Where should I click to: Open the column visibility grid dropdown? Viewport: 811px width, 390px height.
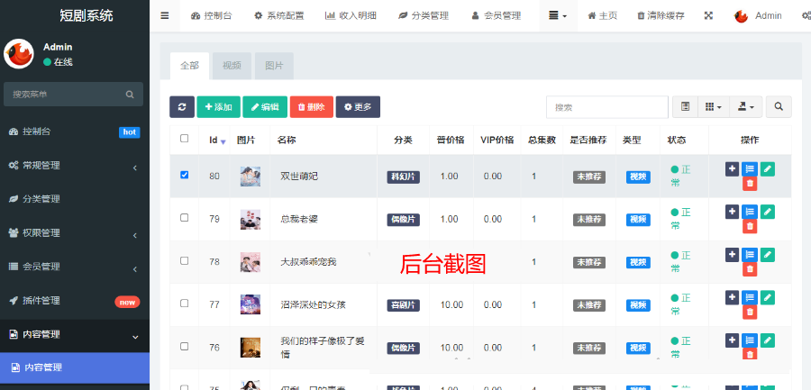713,107
